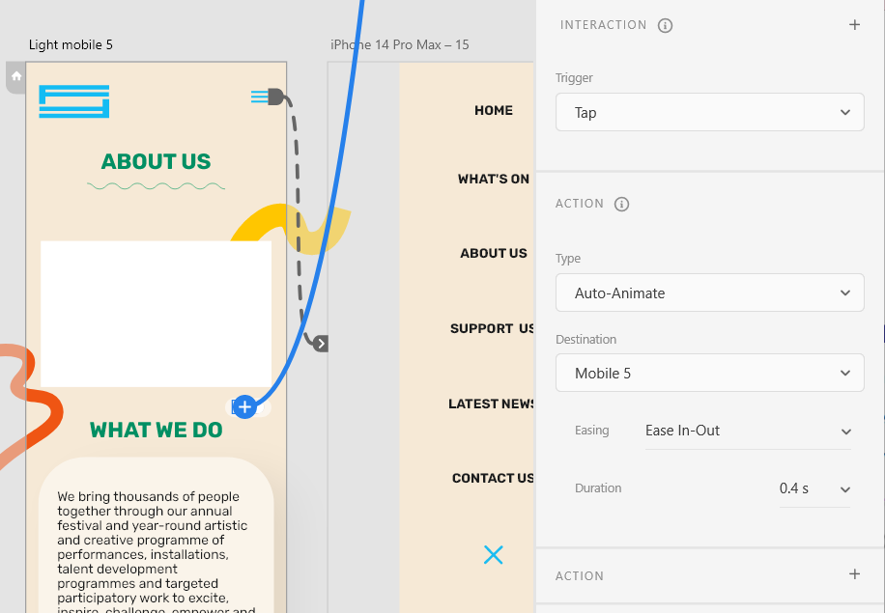Screen dimensions: 885x613
Task: Select the WHAT'S ON menu item
Action: [493, 180]
